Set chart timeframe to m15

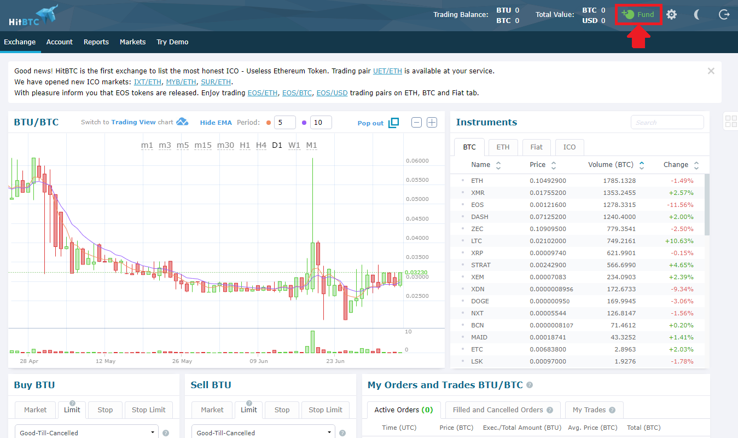203,145
